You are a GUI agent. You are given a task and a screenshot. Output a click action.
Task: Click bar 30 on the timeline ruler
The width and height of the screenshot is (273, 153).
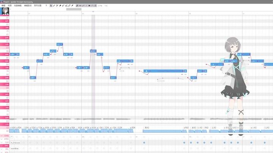pyautogui.click(x=190, y=14)
